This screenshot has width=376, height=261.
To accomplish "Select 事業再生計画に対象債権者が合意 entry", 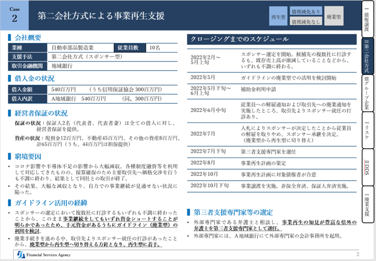I will click(x=278, y=174).
